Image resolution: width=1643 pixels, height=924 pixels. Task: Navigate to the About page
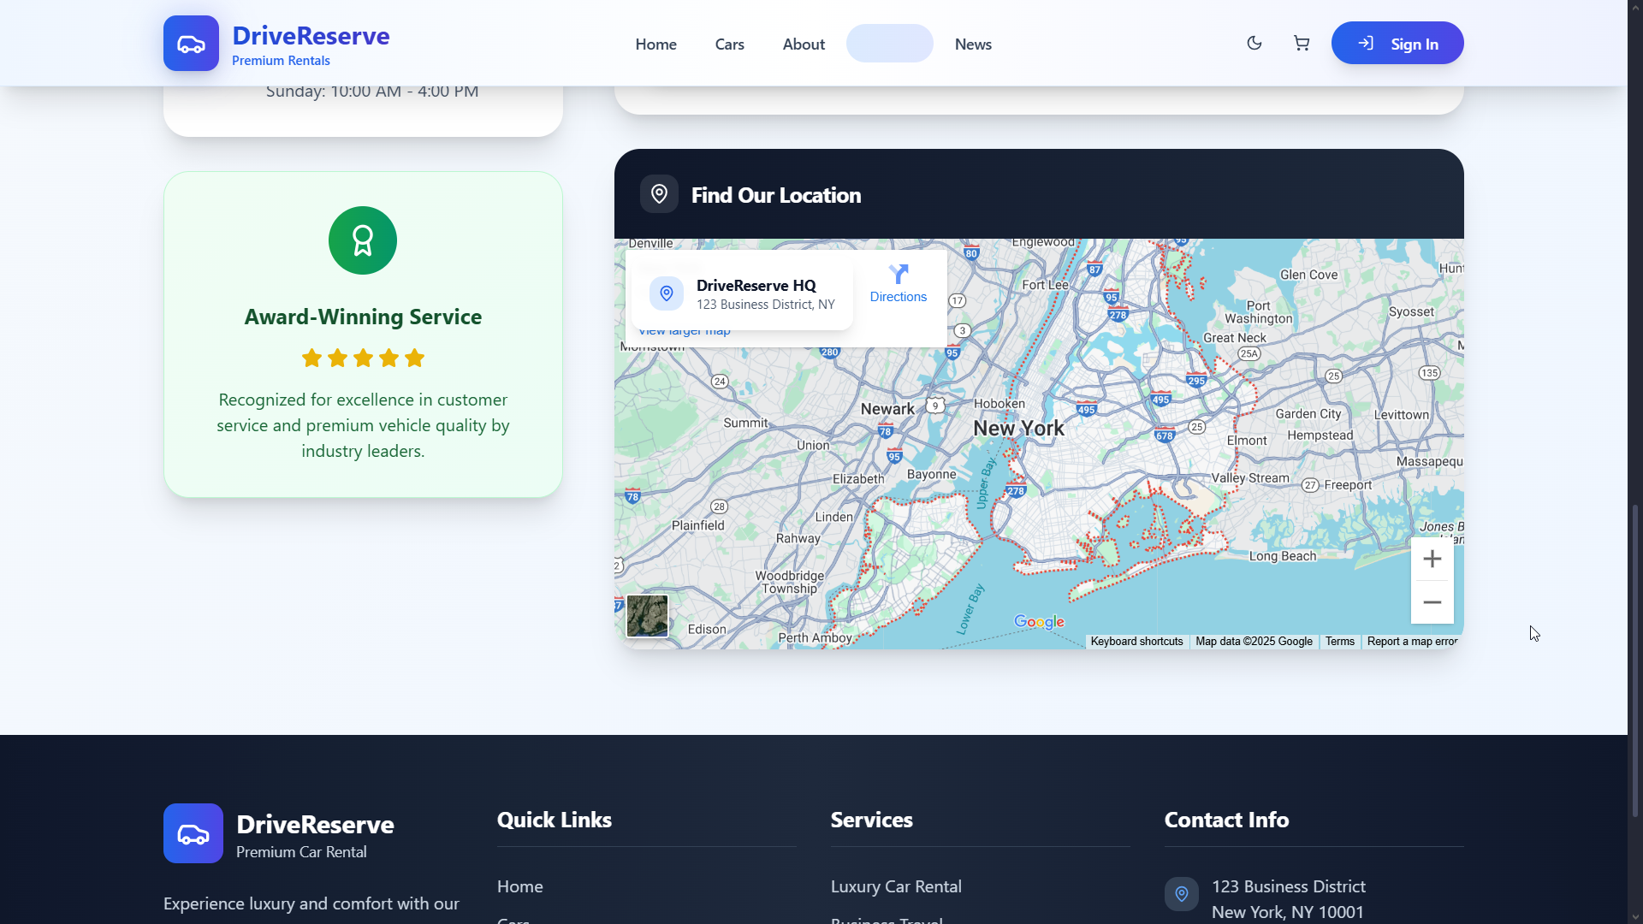804,44
